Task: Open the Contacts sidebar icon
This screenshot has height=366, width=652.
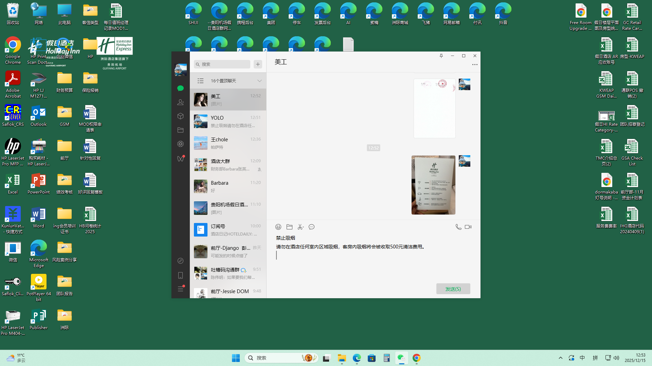Action: (x=180, y=102)
